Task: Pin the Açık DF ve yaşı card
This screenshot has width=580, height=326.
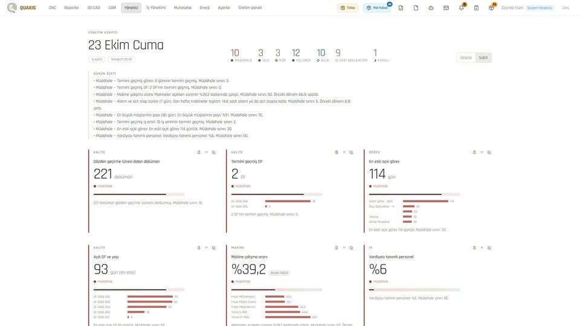Action: click(199, 248)
